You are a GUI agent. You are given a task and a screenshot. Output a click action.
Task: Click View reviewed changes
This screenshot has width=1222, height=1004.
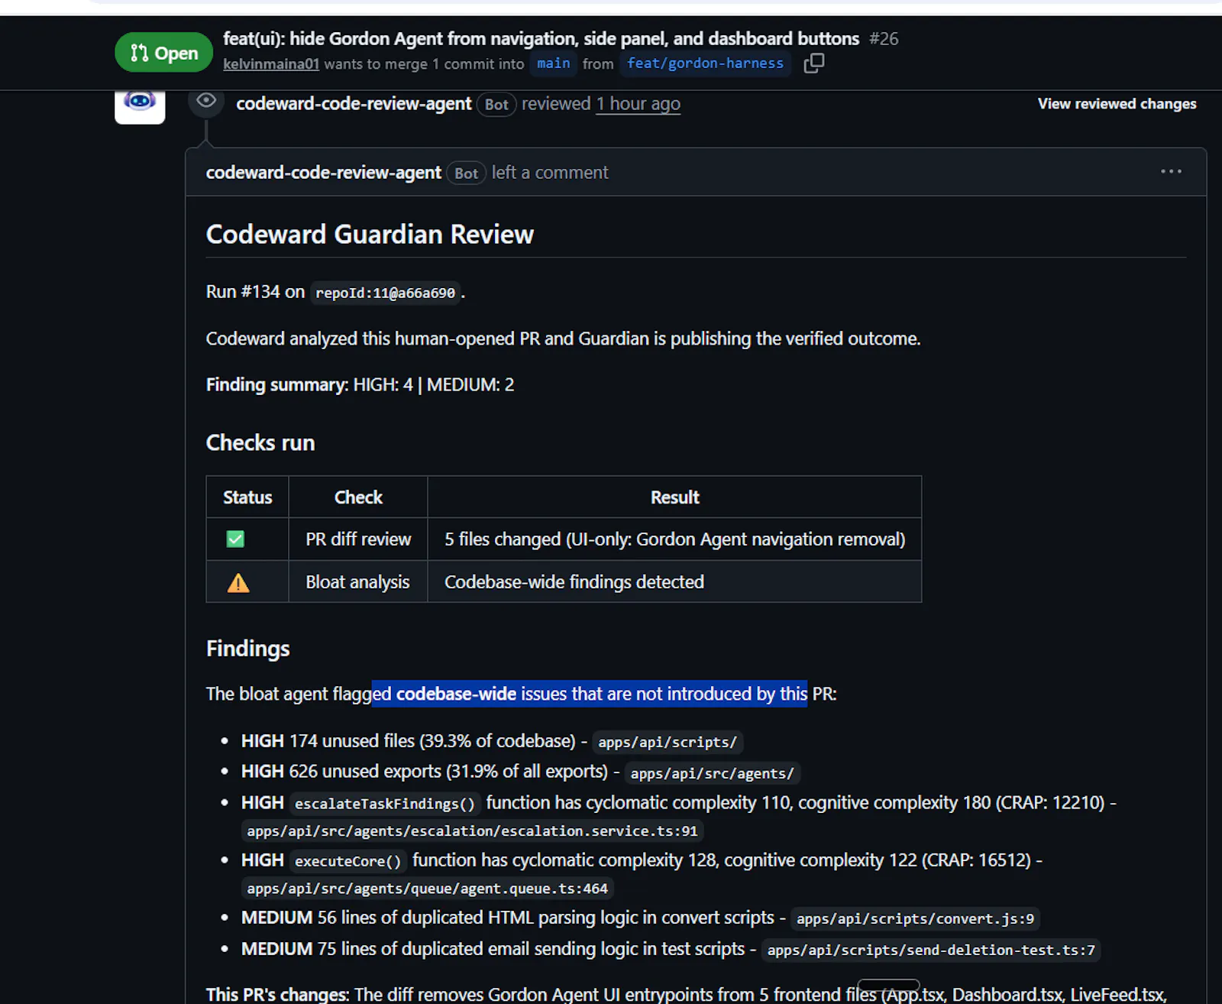pos(1117,104)
